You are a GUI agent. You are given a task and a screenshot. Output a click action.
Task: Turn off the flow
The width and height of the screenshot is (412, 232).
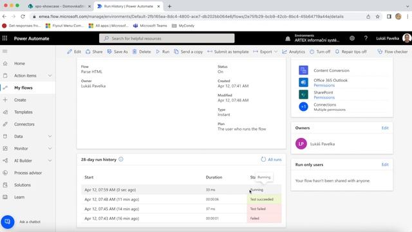pos(320,52)
